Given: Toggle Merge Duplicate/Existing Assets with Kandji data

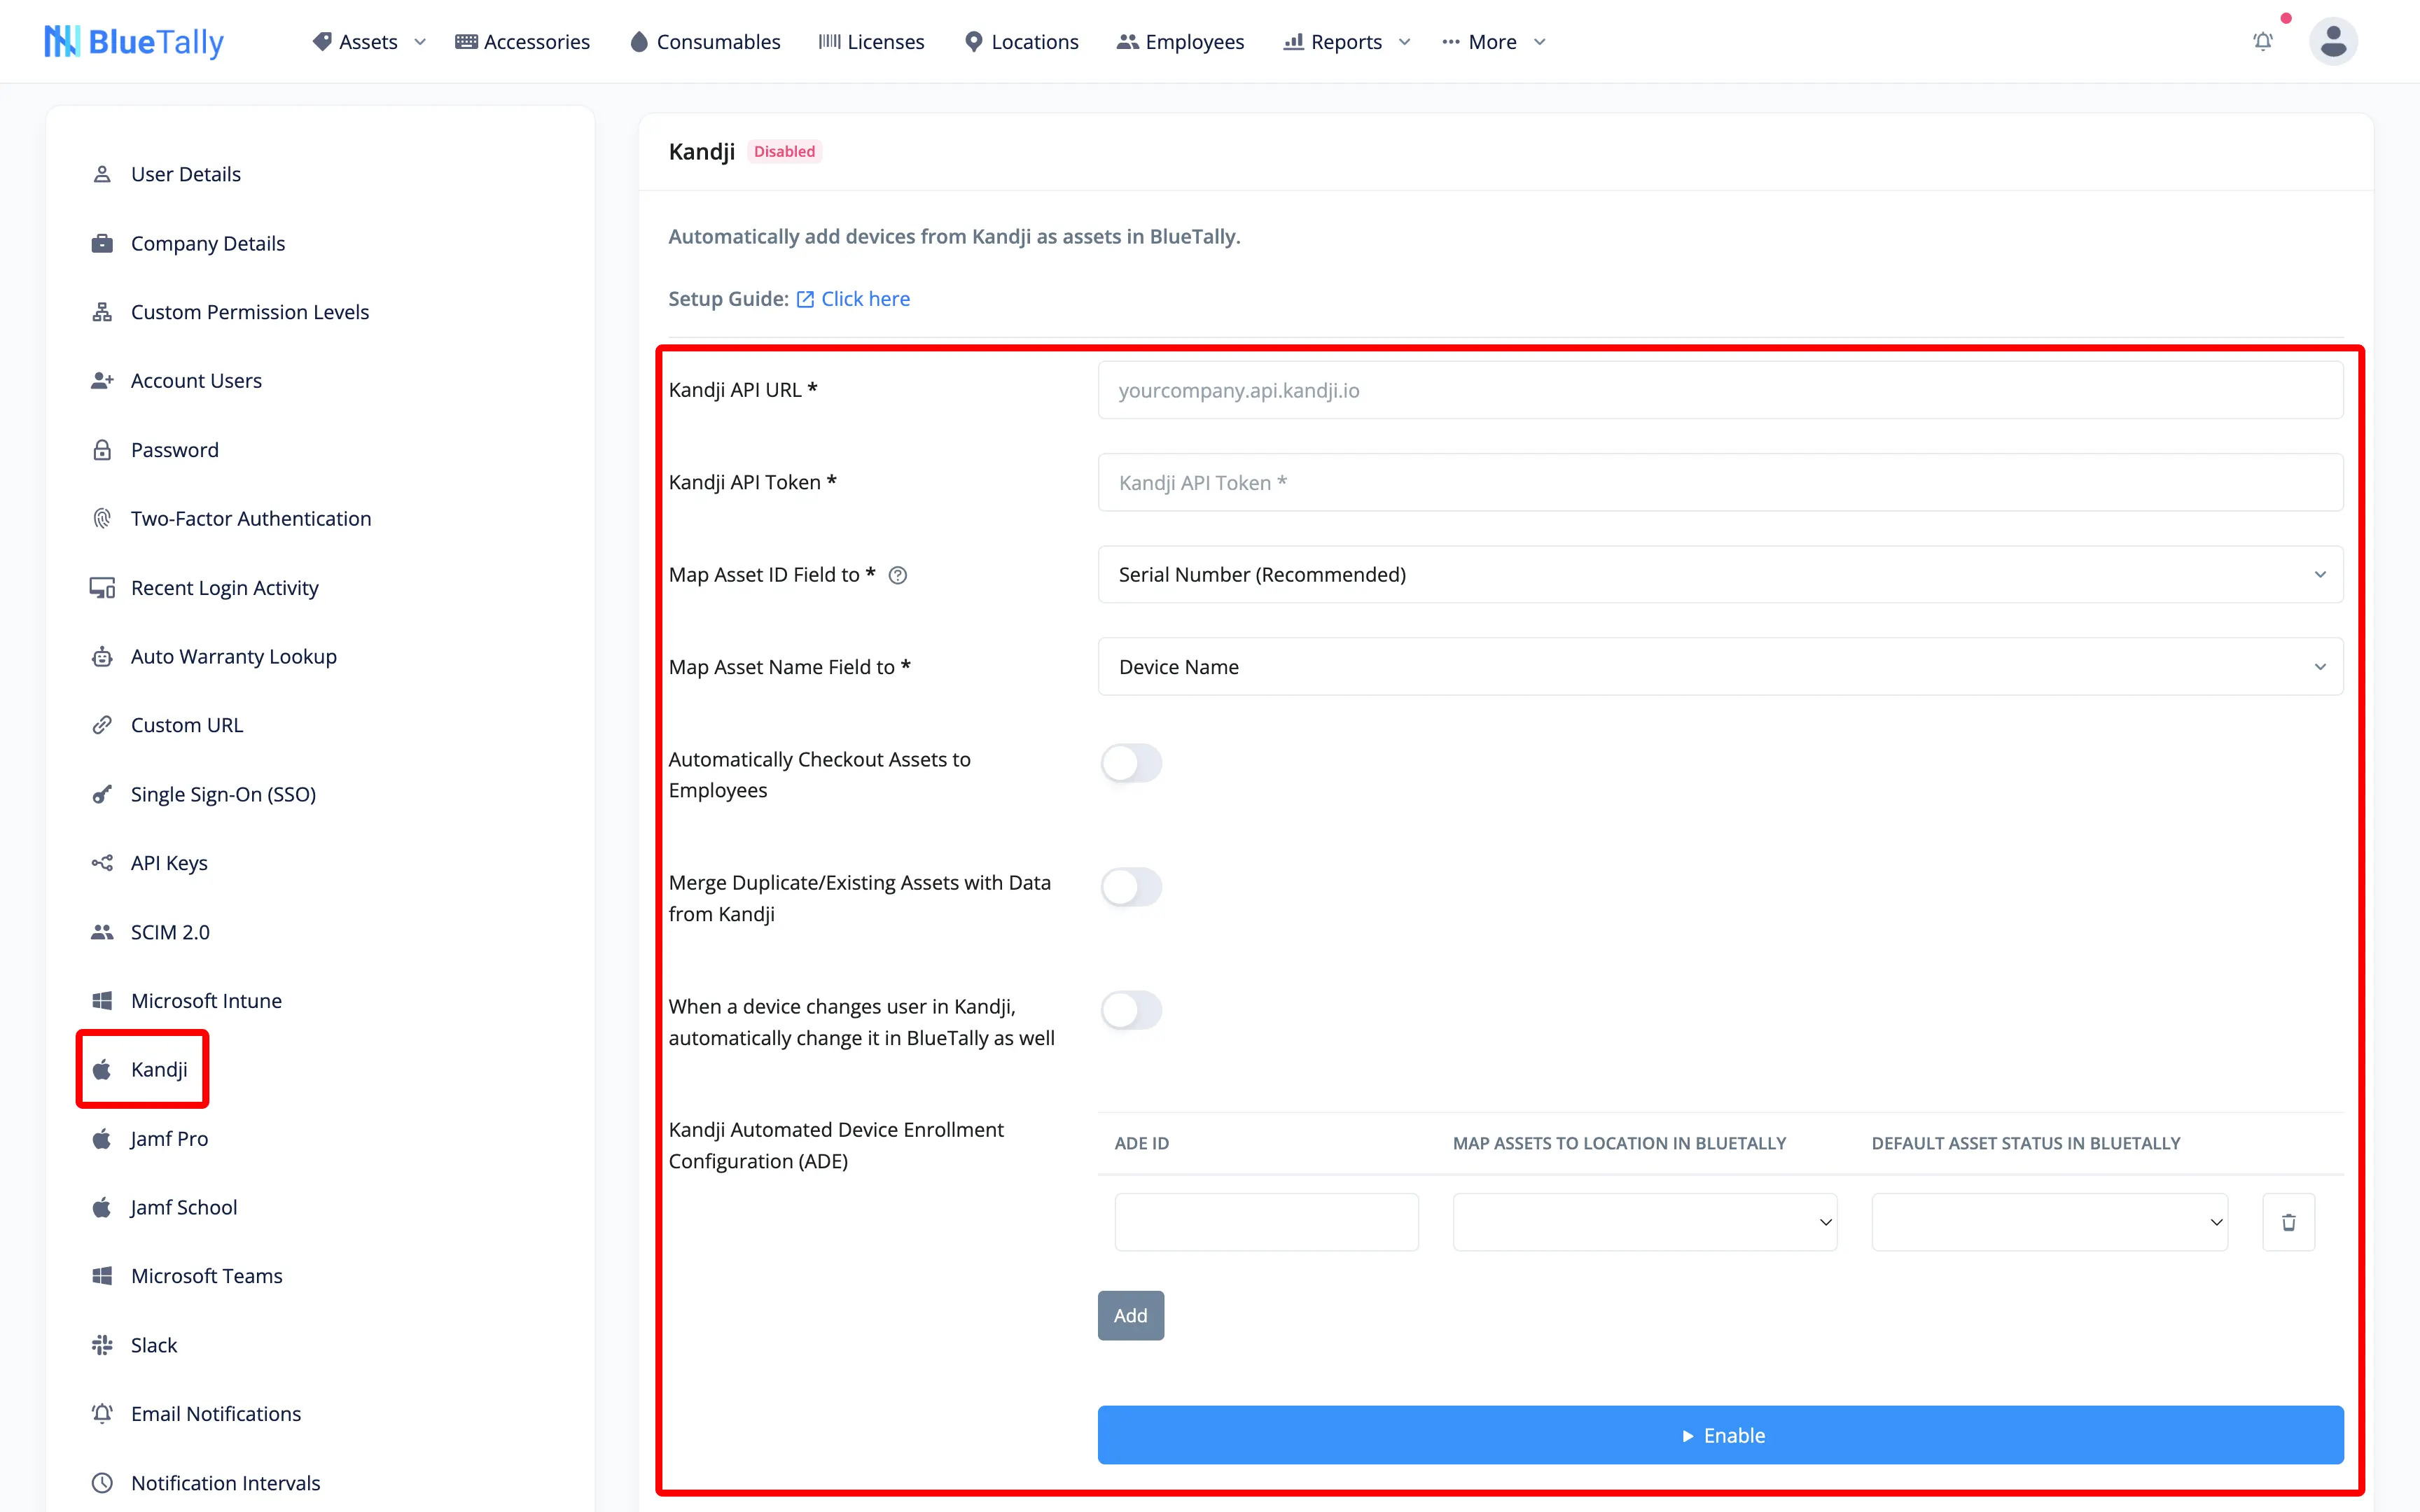Looking at the screenshot, I should [x=1131, y=887].
